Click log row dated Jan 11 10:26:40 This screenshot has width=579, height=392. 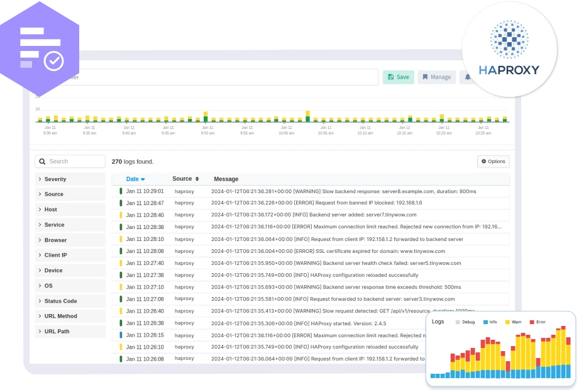click(311, 311)
